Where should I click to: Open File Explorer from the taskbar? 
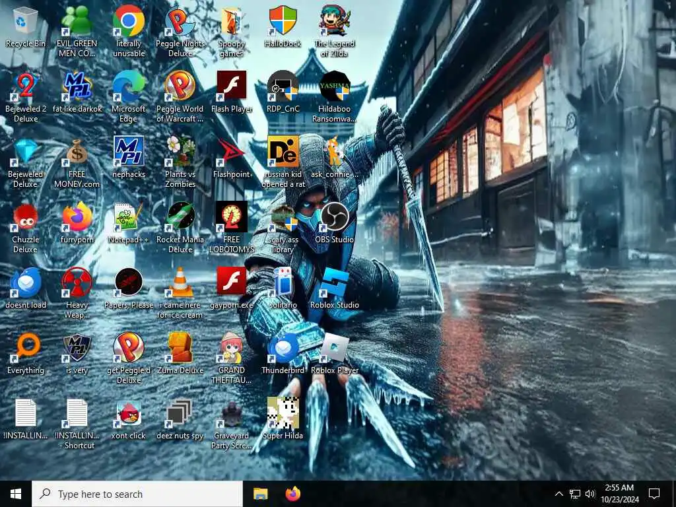pos(260,494)
